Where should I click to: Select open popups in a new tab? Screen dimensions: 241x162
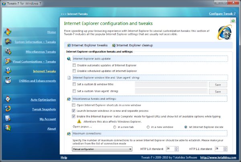(x=114, y=127)
